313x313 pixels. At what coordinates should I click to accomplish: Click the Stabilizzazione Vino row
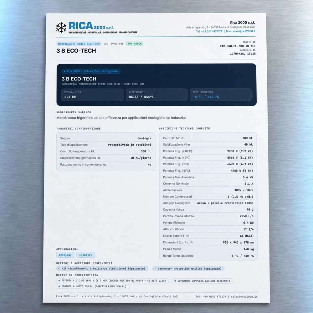208,145
